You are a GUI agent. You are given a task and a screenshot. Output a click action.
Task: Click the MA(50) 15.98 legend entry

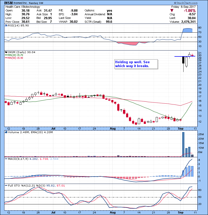14,58
